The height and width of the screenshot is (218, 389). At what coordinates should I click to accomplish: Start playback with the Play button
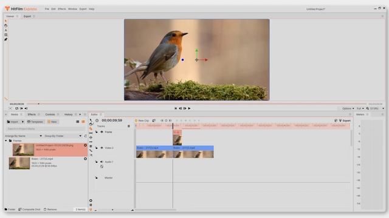tap(189, 108)
